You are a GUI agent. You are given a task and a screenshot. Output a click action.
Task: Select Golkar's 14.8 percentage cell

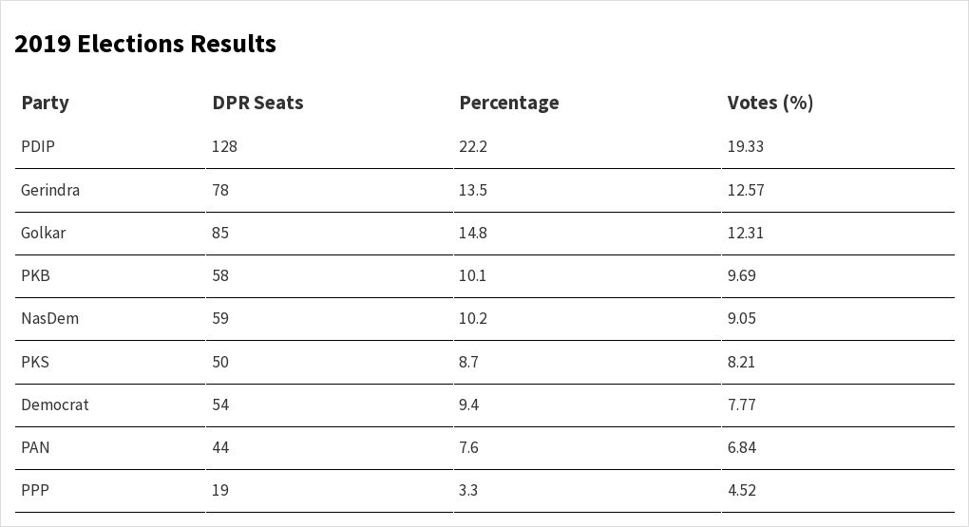pyautogui.click(x=472, y=233)
